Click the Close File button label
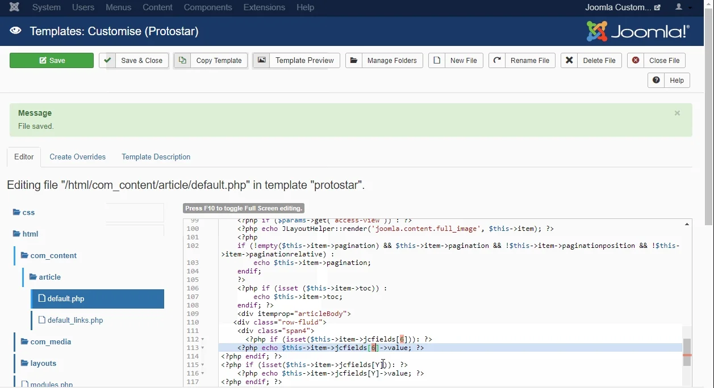Image resolution: width=714 pixels, height=388 pixels. [x=665, y=61]
